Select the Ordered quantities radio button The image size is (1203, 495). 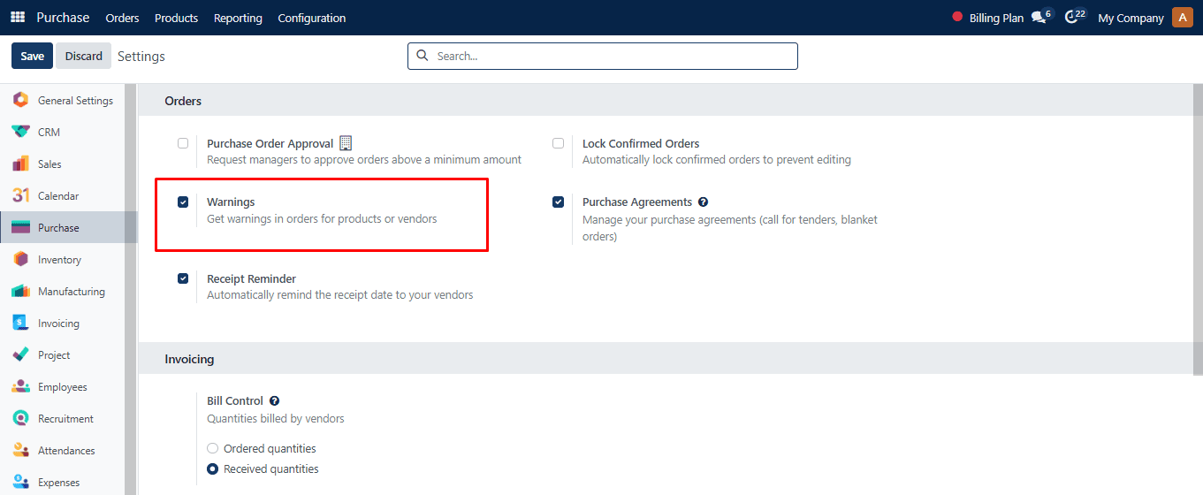coord(212,448)
